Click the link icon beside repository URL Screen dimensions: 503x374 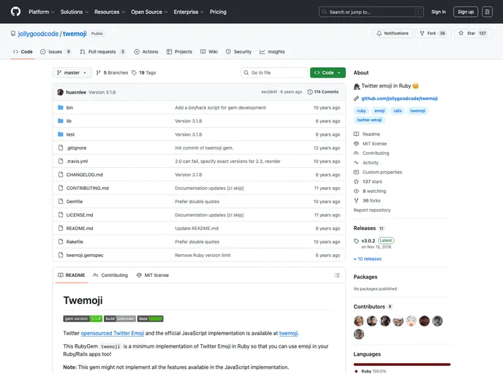[x=356, y=99]
